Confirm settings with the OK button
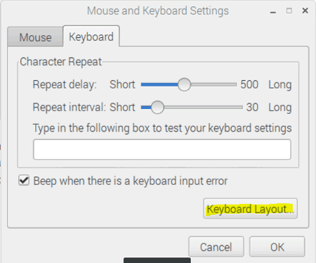The height and width of the screenshot is (263, 316). [277, 247]
